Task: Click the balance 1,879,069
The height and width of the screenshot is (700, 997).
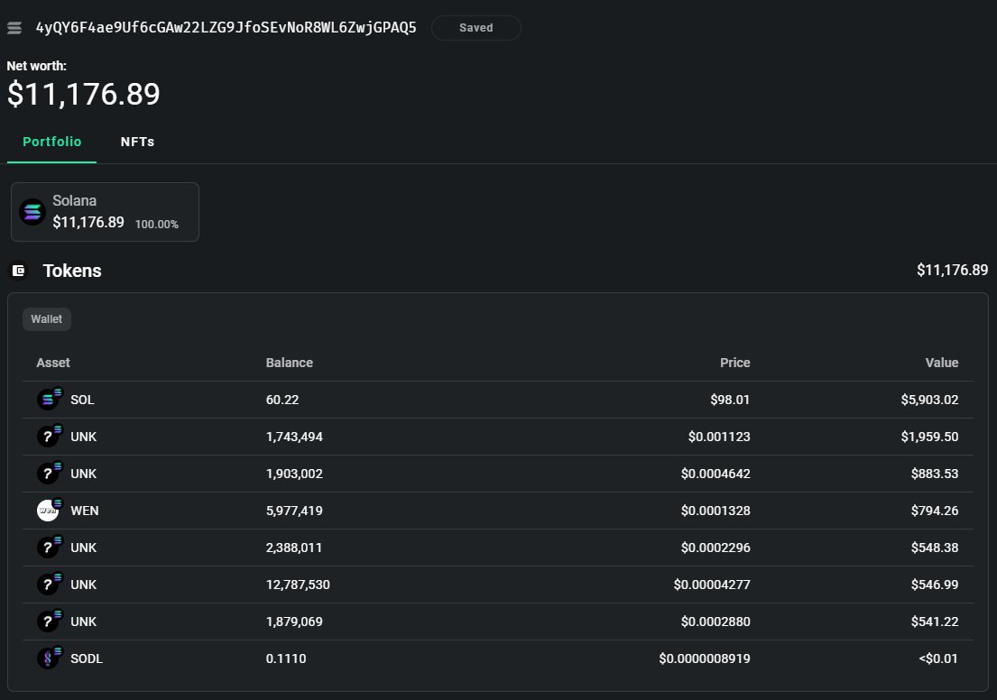Action: click(294, 622)
